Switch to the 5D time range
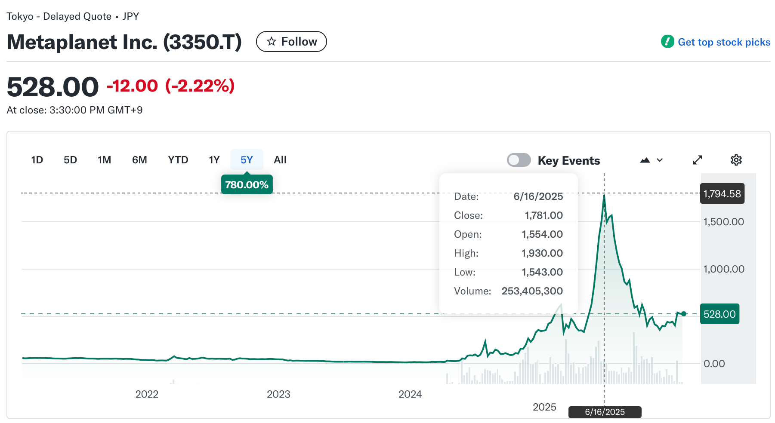Screen dimensions: 775x423 (70, 159)
